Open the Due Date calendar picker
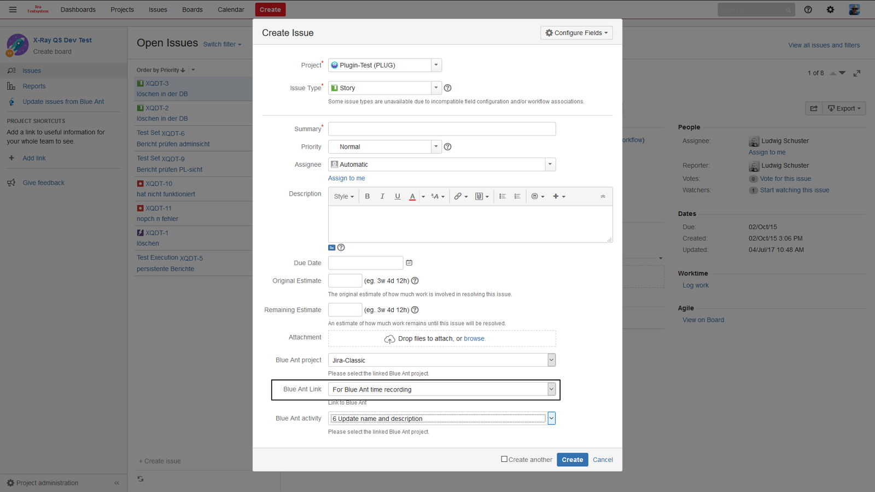875x492 pixels. pyautogui.click(x=409, y=263)
